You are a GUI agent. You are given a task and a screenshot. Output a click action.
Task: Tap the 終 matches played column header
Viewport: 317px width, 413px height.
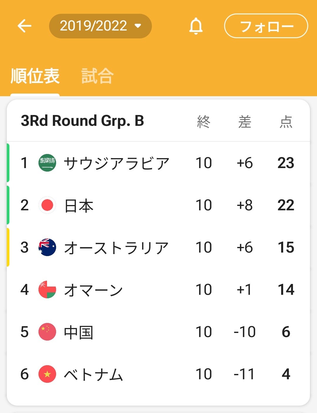coord(204,121)
